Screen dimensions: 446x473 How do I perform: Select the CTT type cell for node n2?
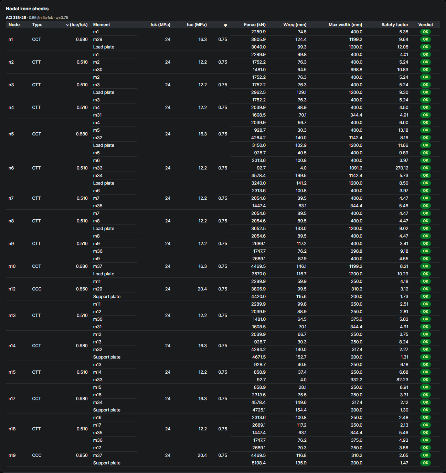coord(36,62)
